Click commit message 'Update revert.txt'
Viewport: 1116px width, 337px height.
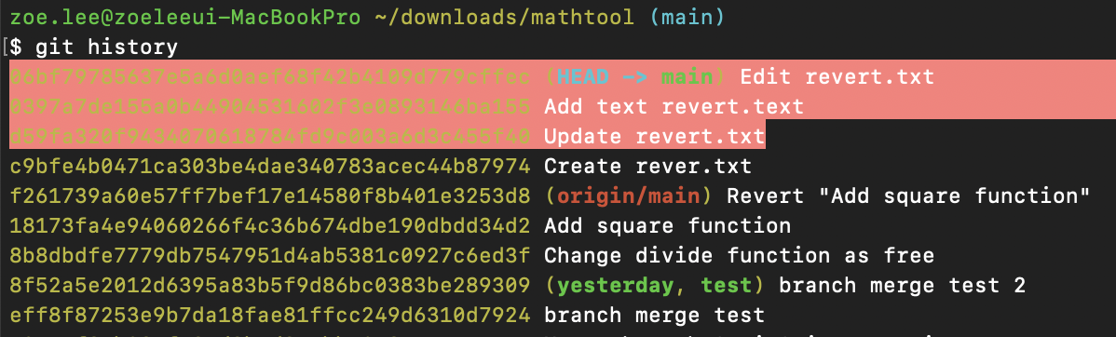(654, 137)
